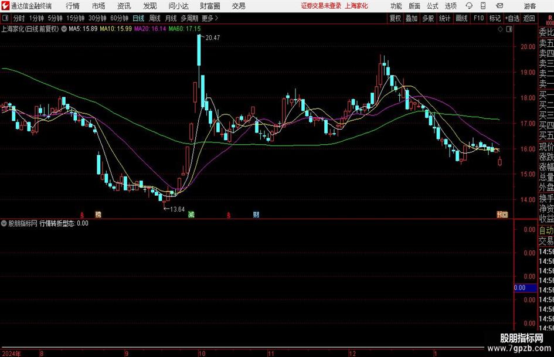Click the red R 1000 icon

[550, 20]
